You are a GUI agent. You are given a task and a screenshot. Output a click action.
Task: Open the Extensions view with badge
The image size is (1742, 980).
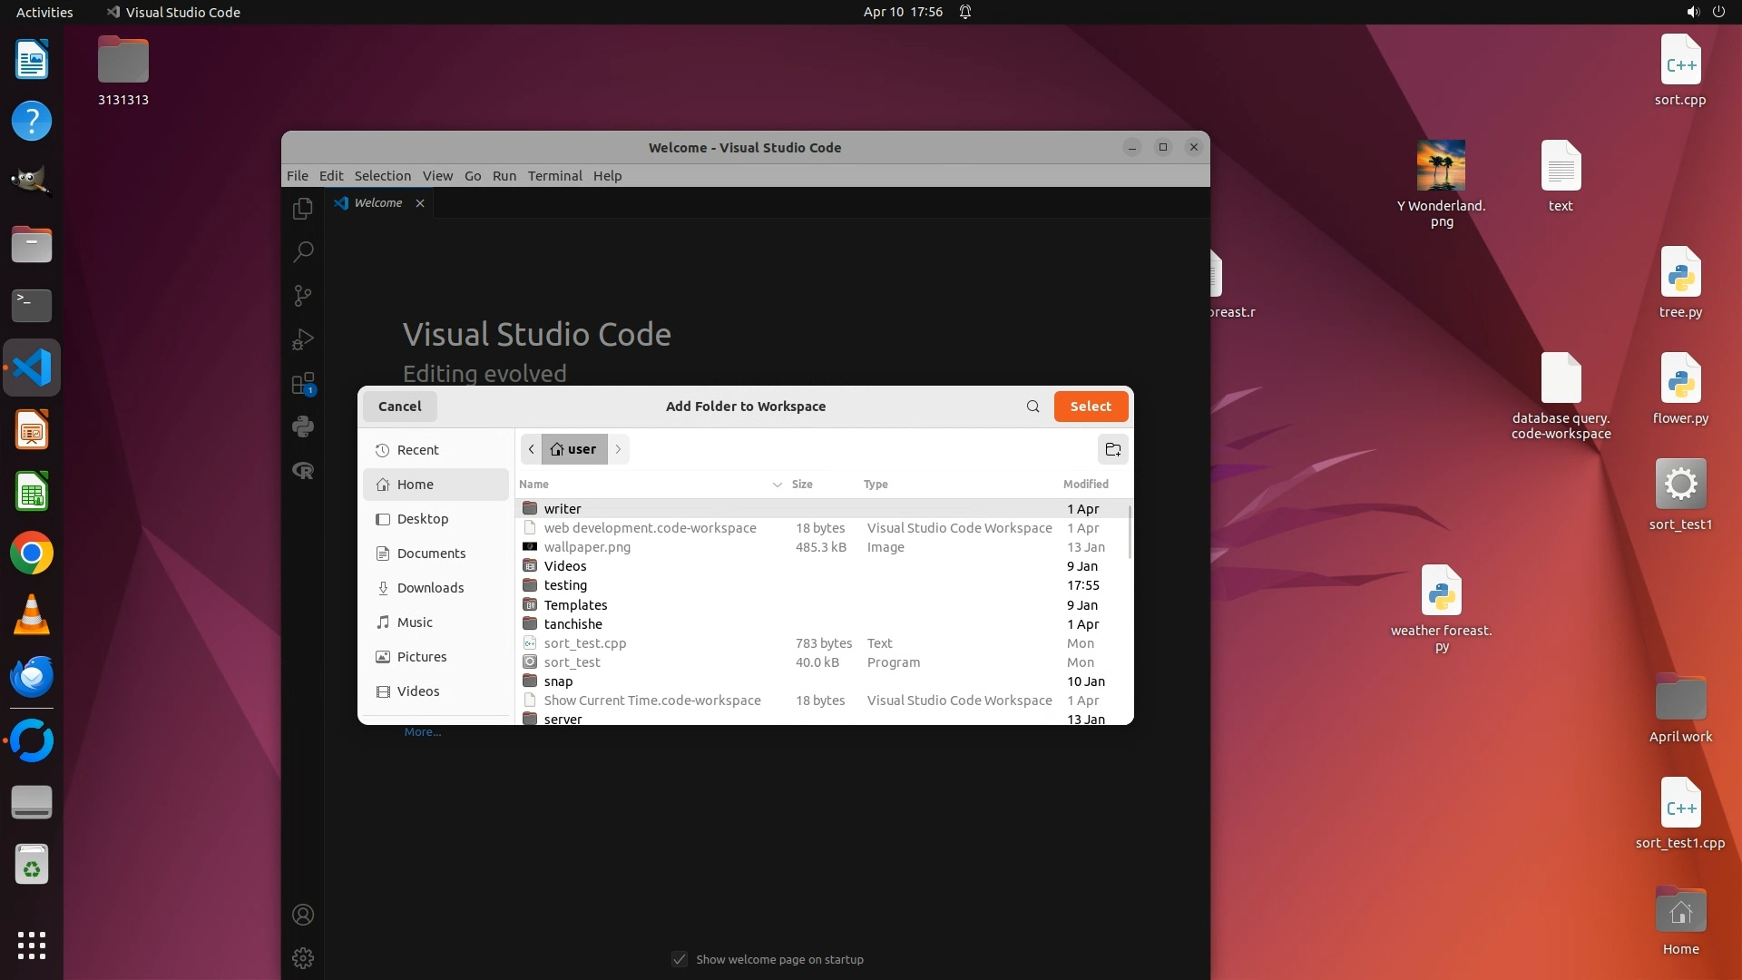[303, 383]
